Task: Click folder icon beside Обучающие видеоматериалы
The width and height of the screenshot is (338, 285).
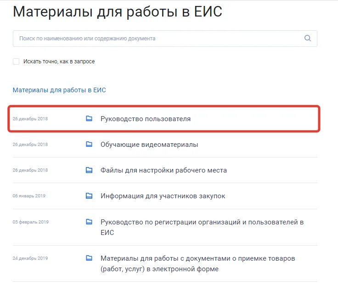Action: (89, 144)
